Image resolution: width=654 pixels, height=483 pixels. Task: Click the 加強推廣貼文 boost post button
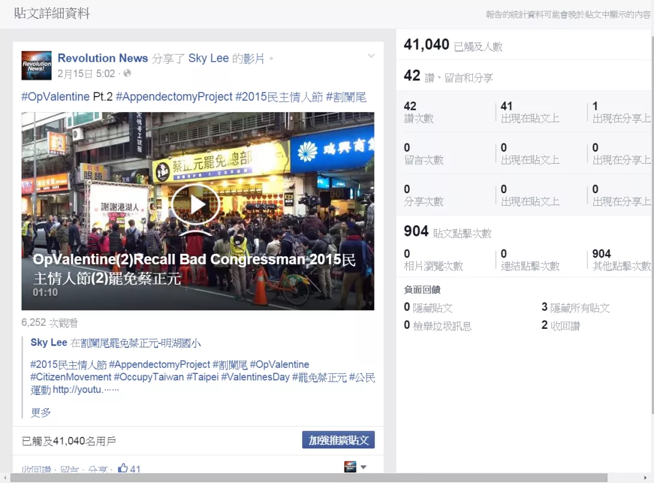coord(338,440)
